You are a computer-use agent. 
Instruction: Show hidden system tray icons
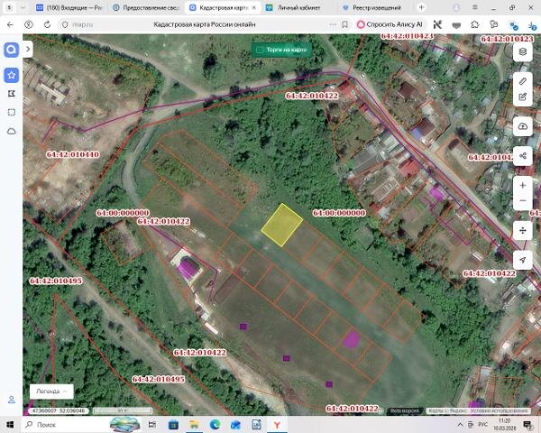[460, 424]
